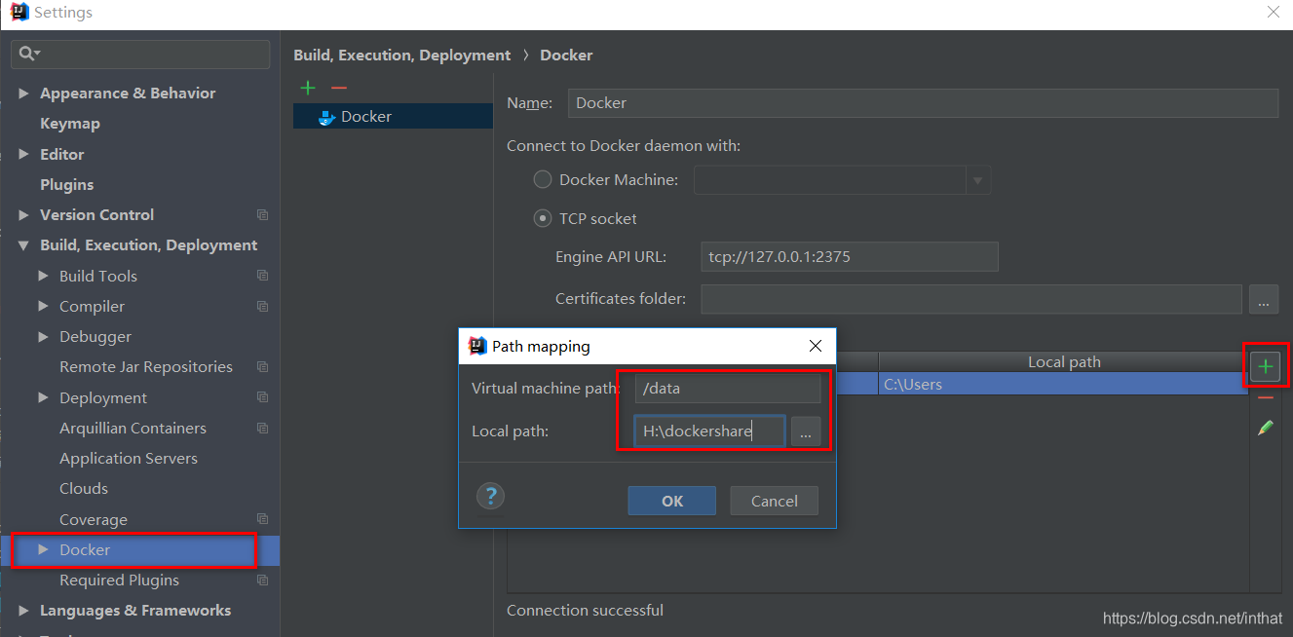This screenshot has width=1293, height=637.
Task: Open Application Servers settings
Action: 129,458
